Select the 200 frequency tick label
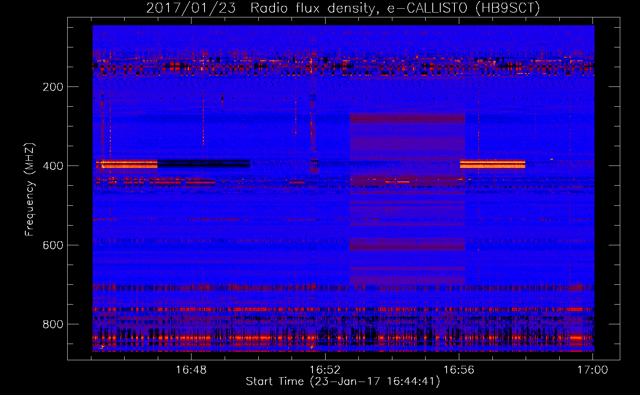 (53, 87)
